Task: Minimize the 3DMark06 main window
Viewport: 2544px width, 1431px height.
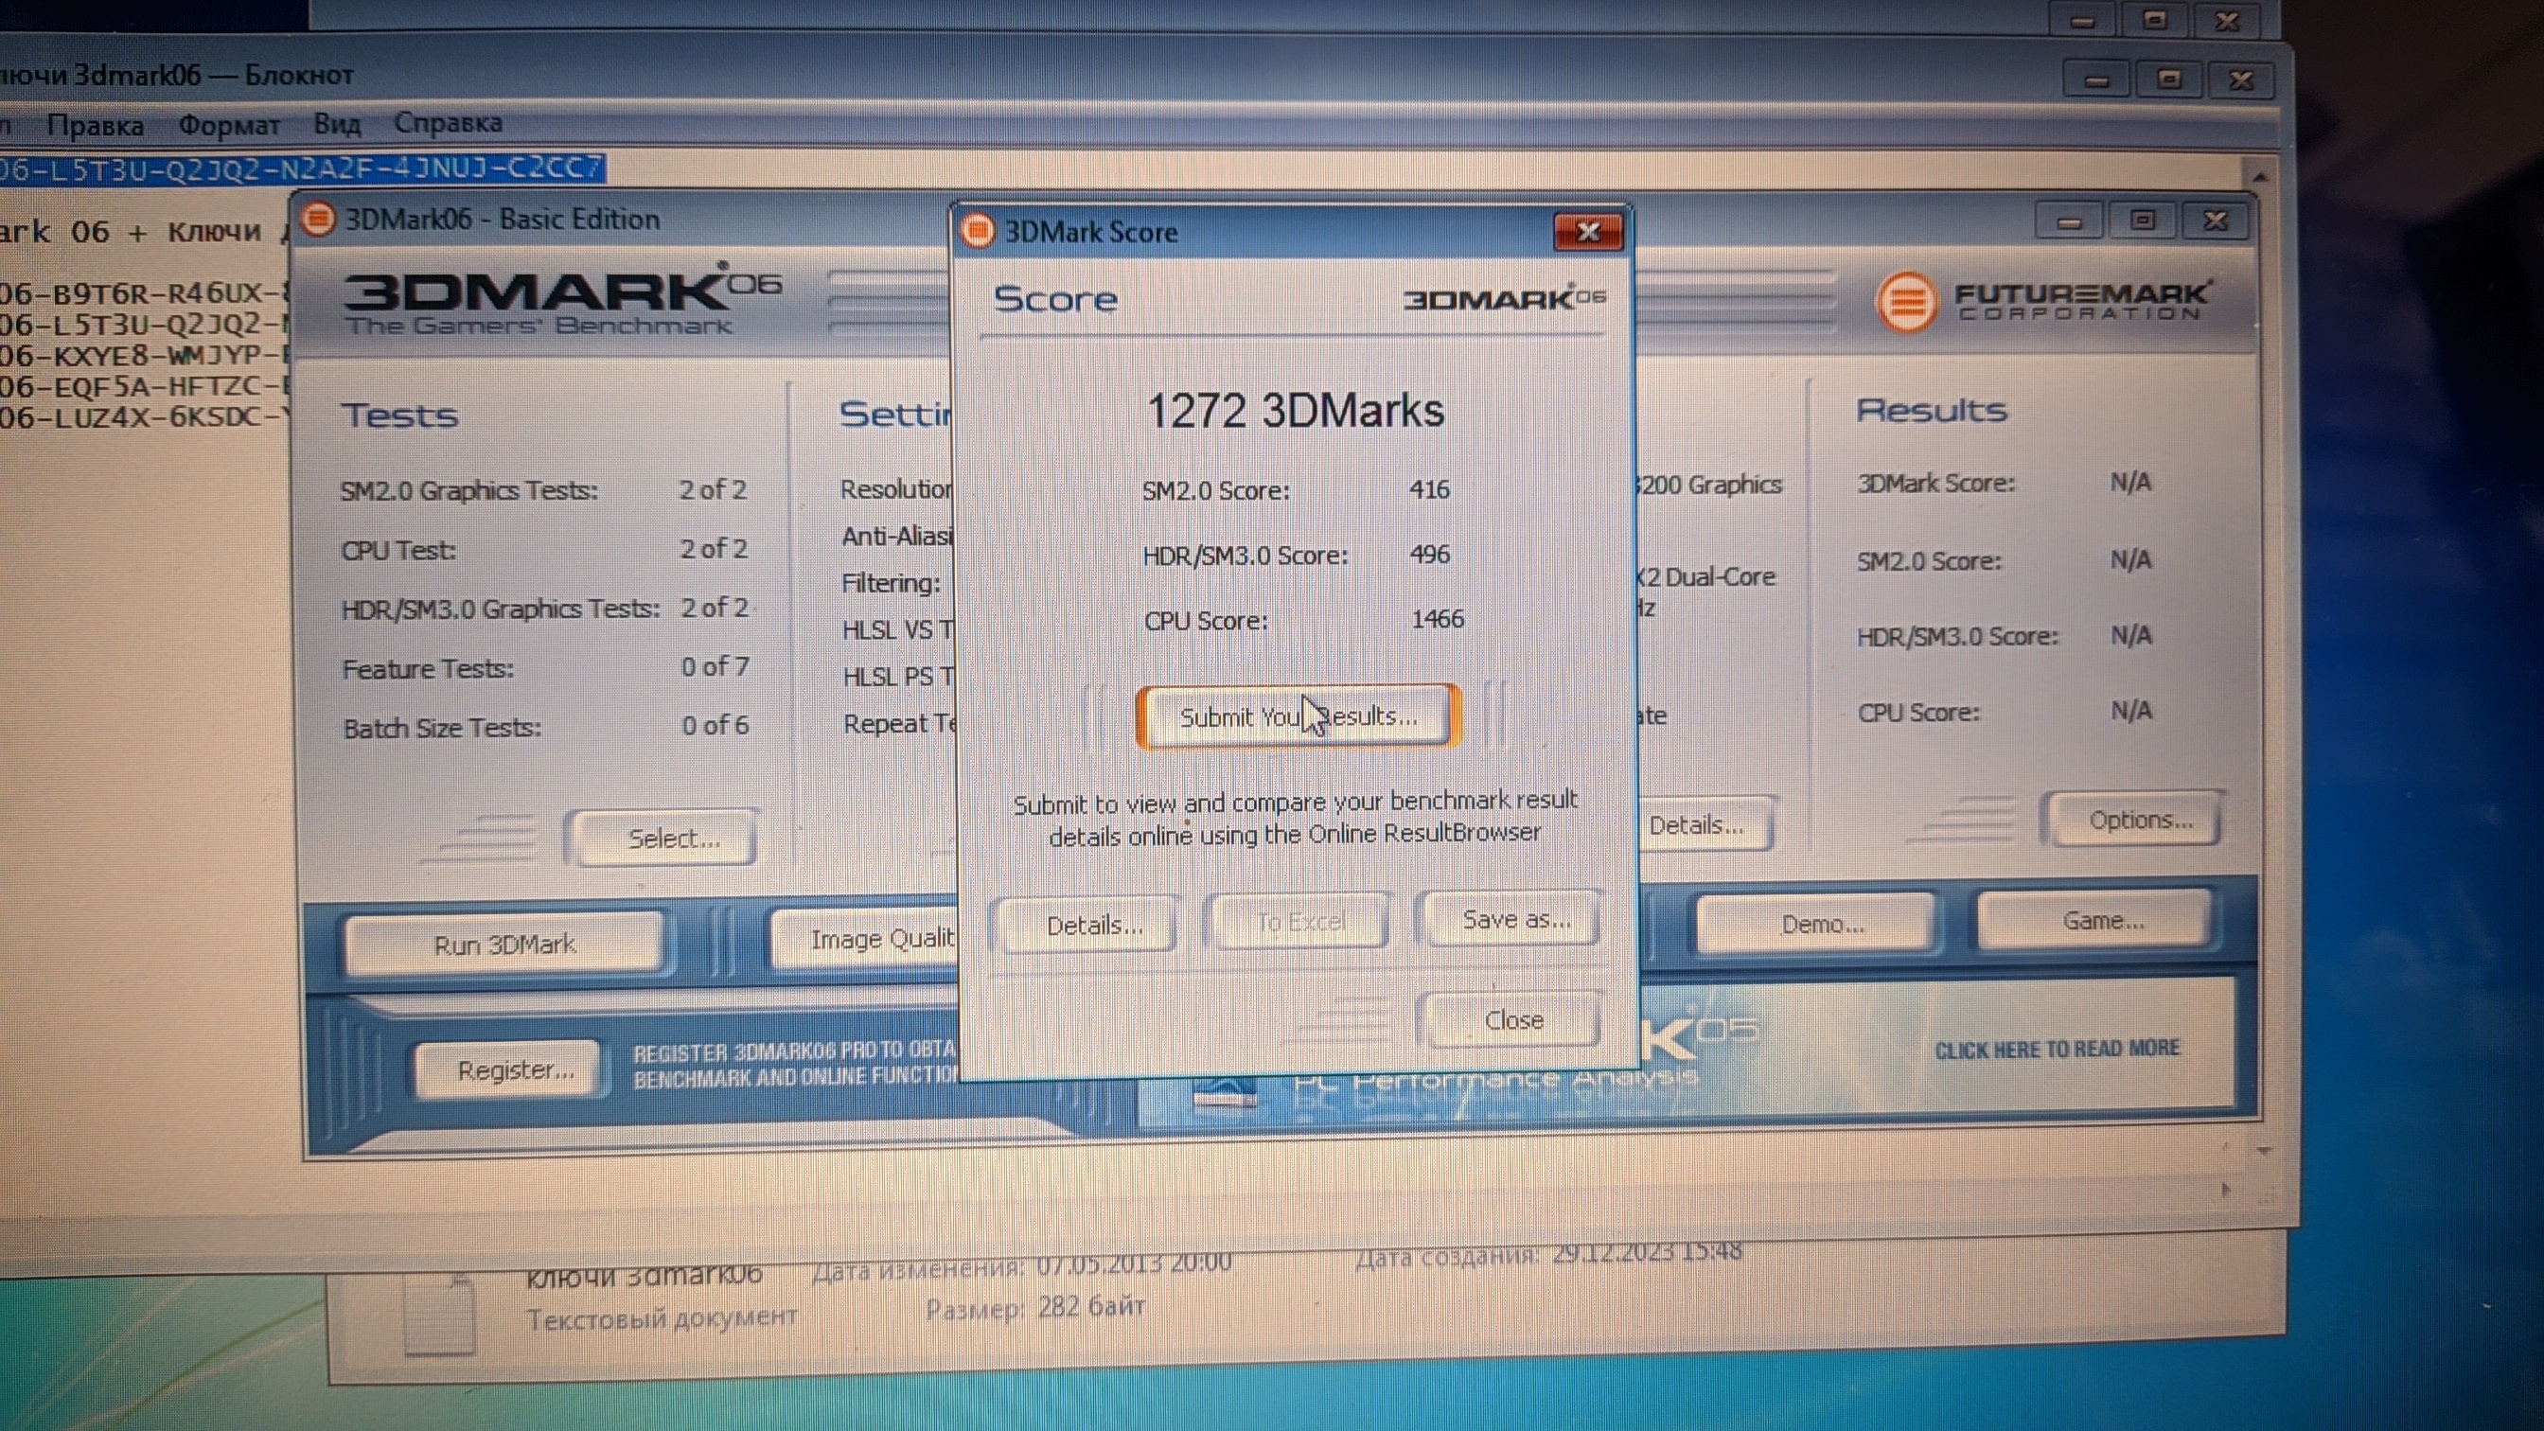Action: click(x=2069, y=221)
